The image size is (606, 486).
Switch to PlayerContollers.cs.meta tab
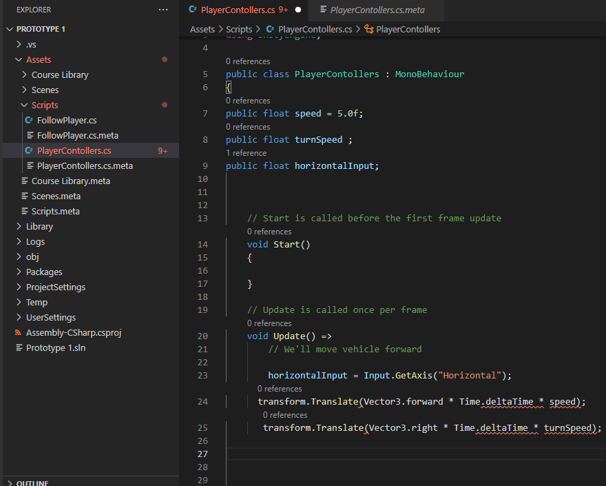[377, 10]
